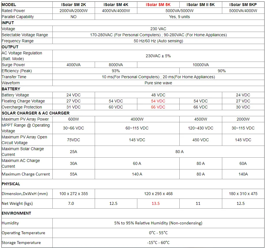266x248 pixels.
Task: Click the 10000VA surge power cell
Action: tap(201, 65)
